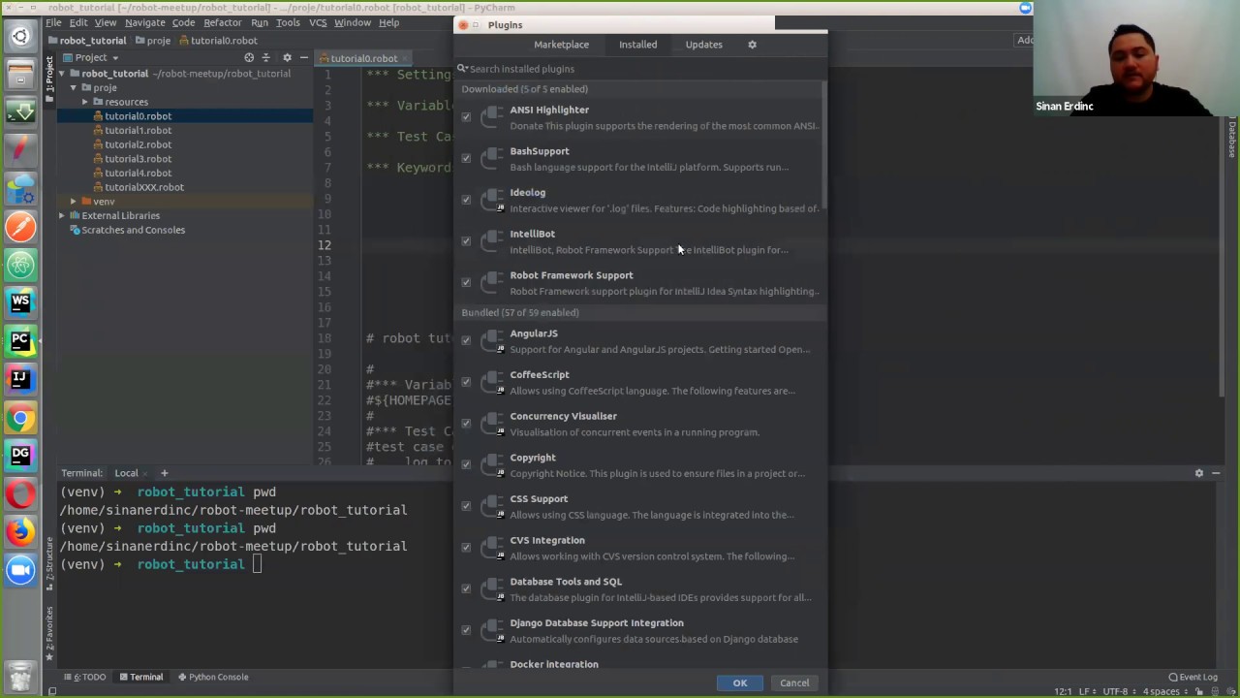Open the VCS menu
The image size is (1240, 698).
point(318,22)
